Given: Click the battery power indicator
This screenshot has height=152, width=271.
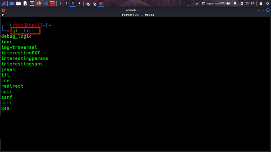Looking at the screenshot, I should [x=242, y=3].
